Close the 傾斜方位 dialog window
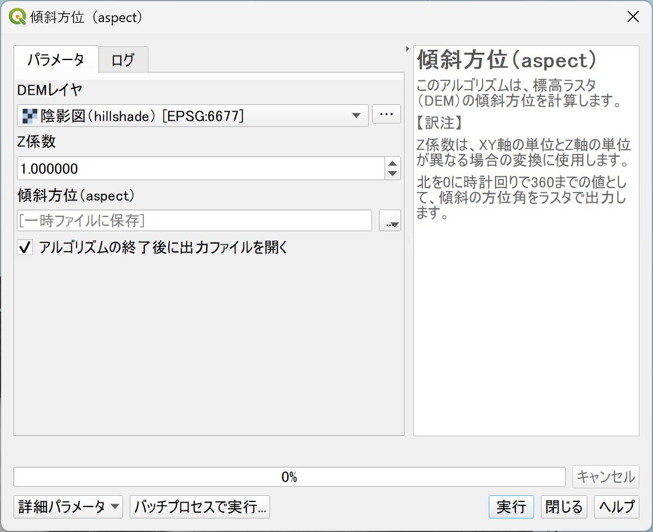Screen dimensions: 653x532 (x=633, y=16)
